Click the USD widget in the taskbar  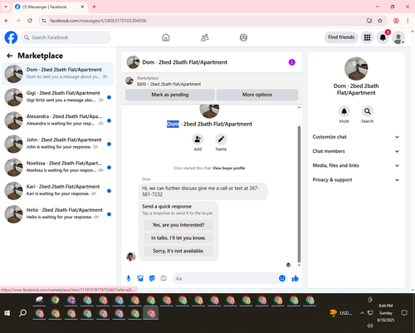341,313
